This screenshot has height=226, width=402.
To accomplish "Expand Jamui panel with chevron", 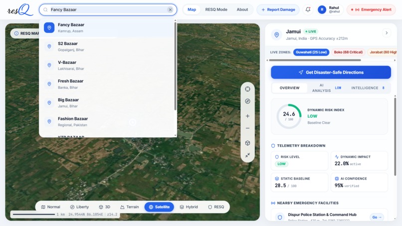I will [387, 33].
